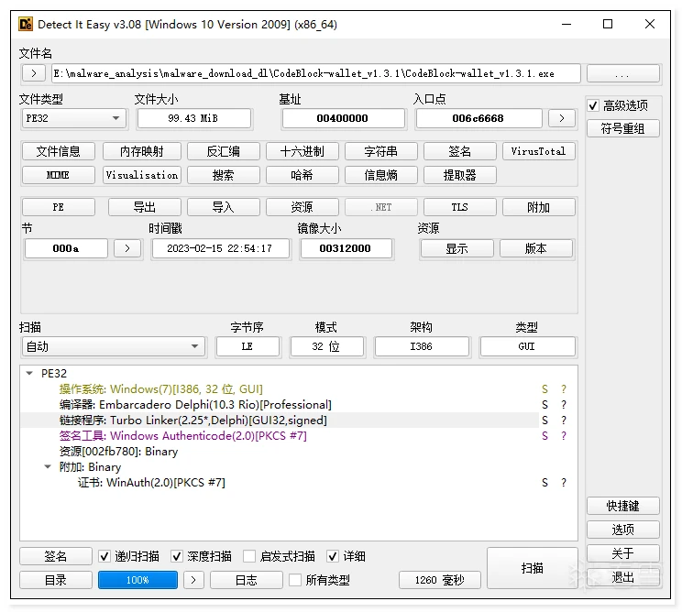Click the arrow button next to 100% progress

(193, 580)
